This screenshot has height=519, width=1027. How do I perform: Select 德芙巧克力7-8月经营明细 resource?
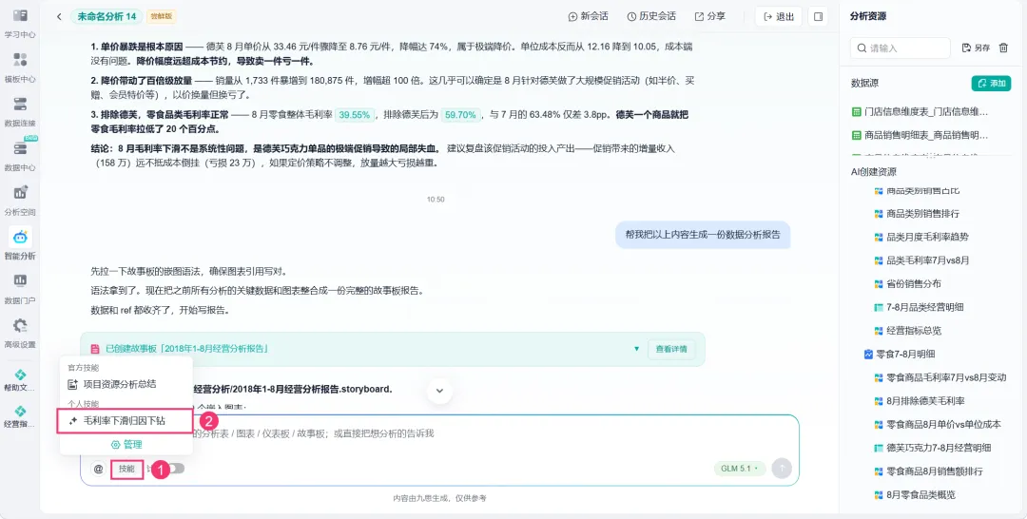click(933, 448)
